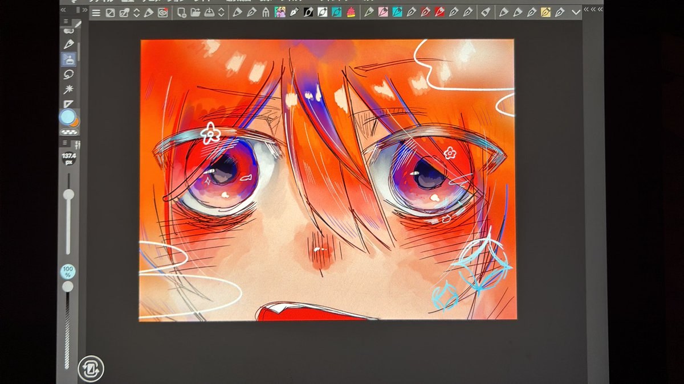Click the square-with-diagonal icon after hamburger

tap(110, 13)
